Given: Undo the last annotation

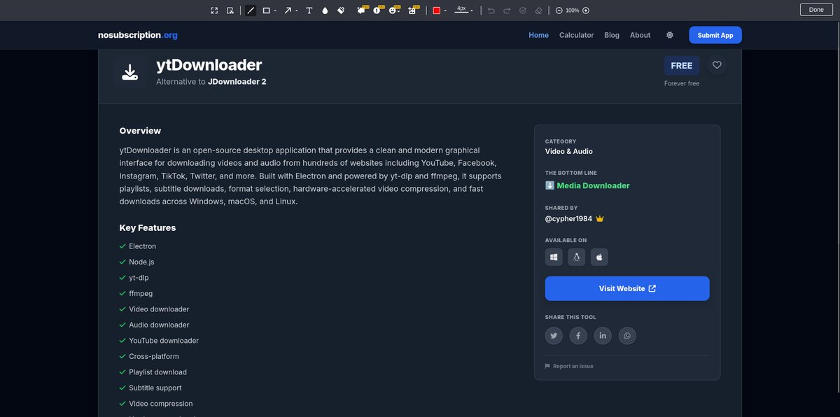Looking at the screenshot, I should click(491, 10).
